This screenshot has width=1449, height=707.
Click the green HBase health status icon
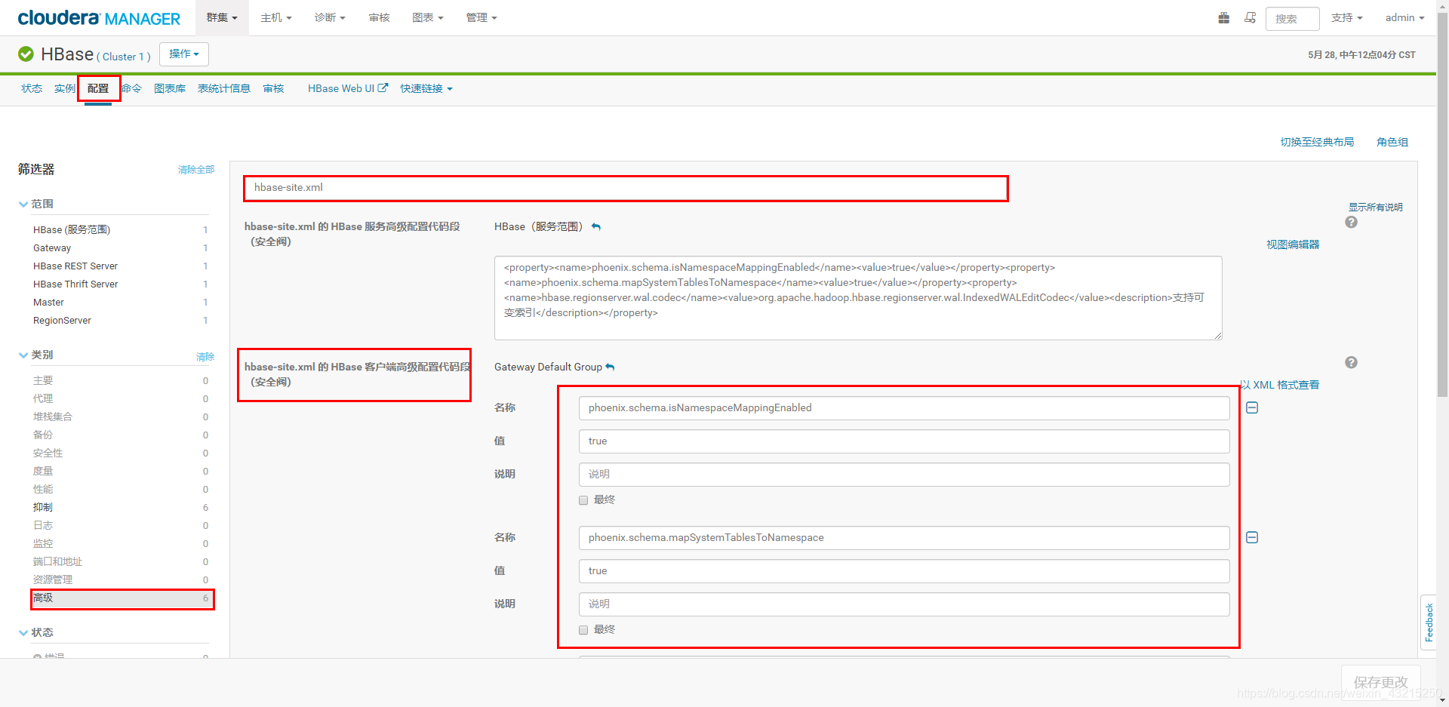coord(26,54)
